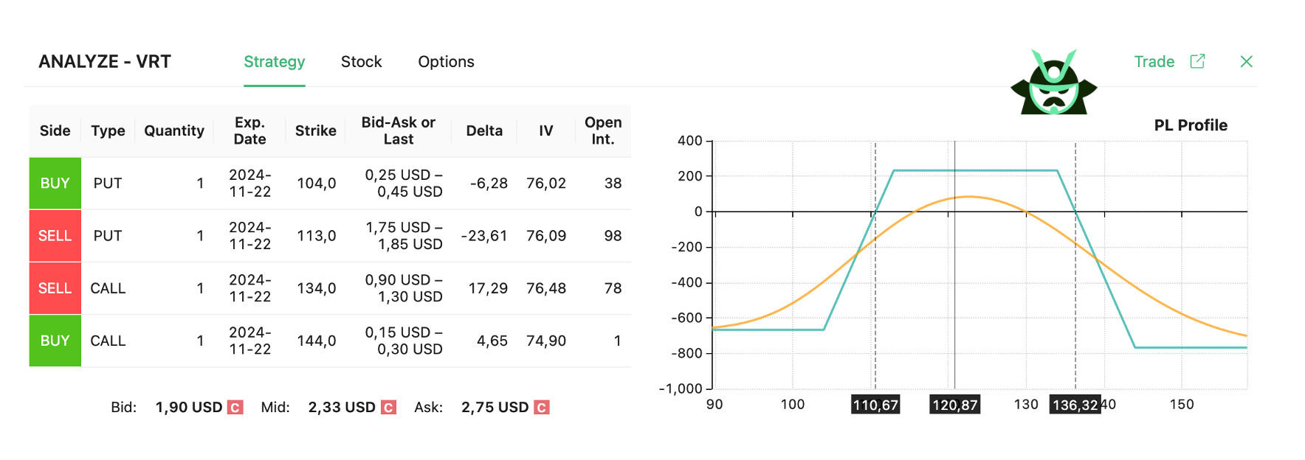Viewport: 1305px width, 460px height.
Task: Select the 2,33 USD mid price value
Action: [342, 408]
